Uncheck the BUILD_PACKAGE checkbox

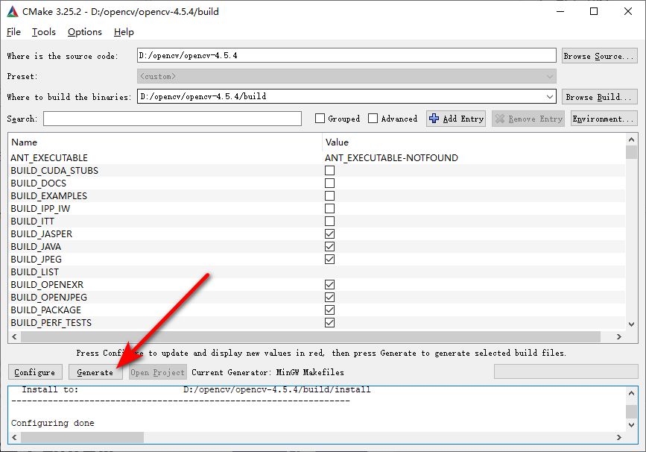[x=329, y=310]
